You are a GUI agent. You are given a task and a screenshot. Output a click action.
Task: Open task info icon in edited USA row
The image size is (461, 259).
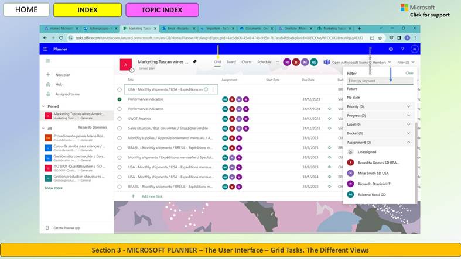206,89
